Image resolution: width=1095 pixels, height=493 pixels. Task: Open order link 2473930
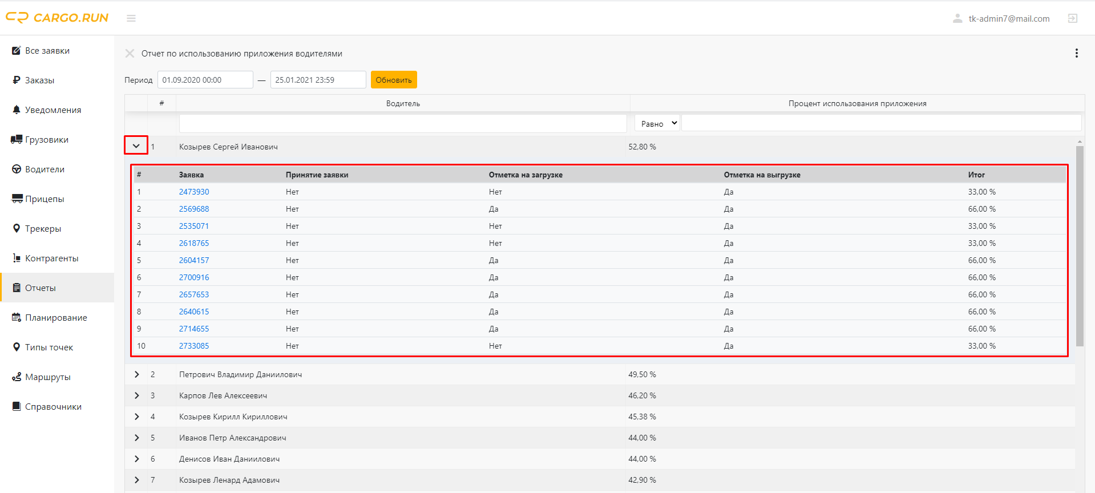tap(194, 192)
